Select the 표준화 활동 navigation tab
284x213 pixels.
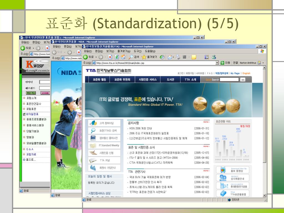pos(100,80)
